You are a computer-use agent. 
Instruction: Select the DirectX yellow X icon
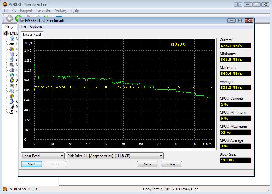(12, 81)
